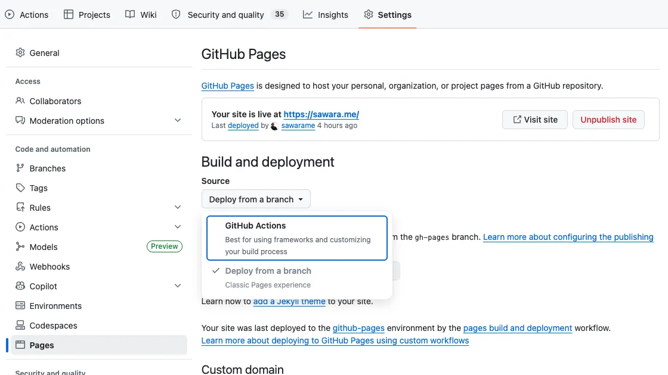Click the Insights graph icon
Screen dimensions: 668x375
308,14
